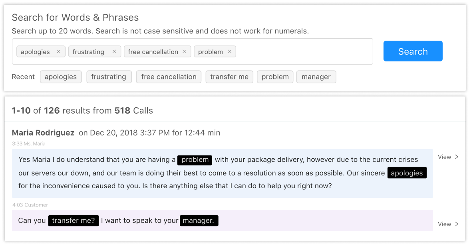Click highlighted word apologies in transcript
Screen dimensions: 469x244
click(407, 173)
